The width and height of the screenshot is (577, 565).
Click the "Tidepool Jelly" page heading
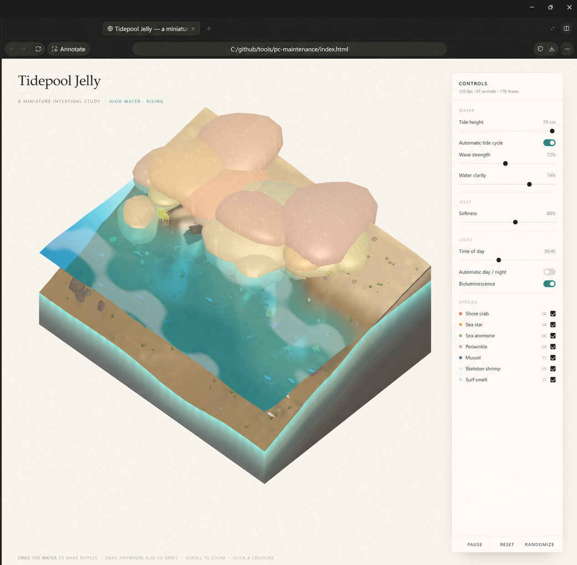point(59,81)
